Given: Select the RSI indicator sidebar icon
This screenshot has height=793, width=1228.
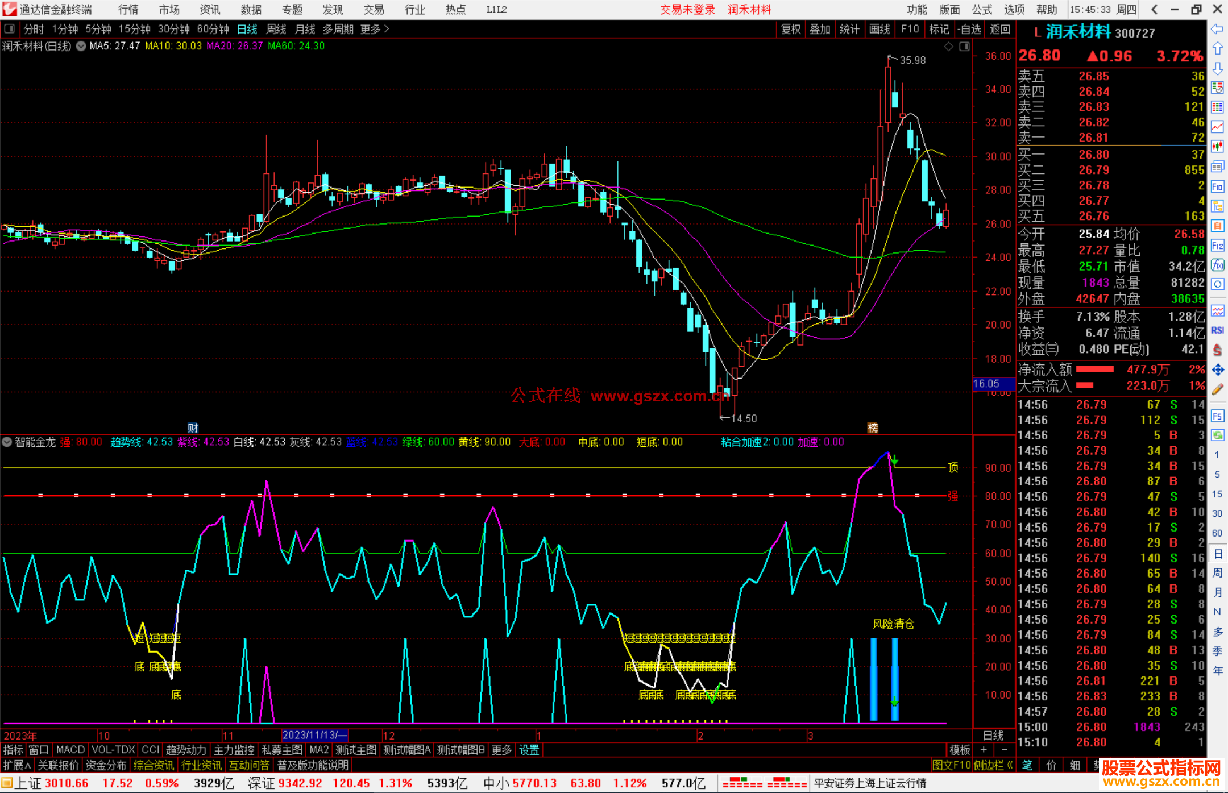Looking at the screenshot, I should pos(1217,330).
